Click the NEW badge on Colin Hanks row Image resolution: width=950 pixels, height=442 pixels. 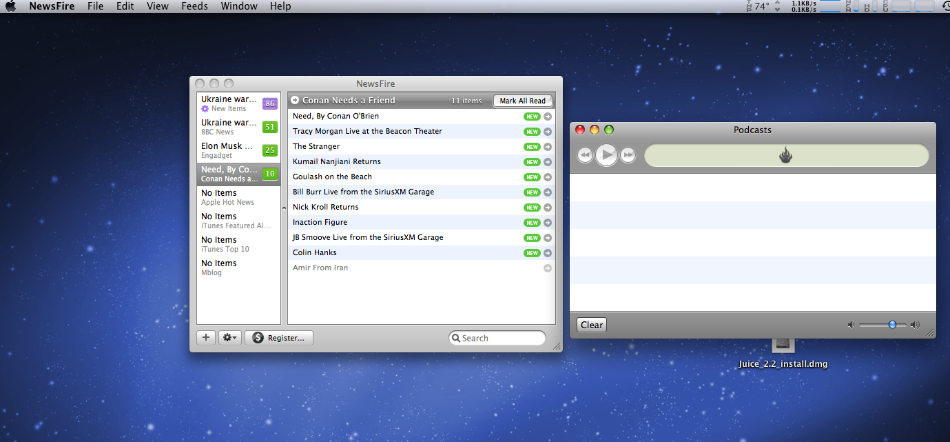point(532,253)
